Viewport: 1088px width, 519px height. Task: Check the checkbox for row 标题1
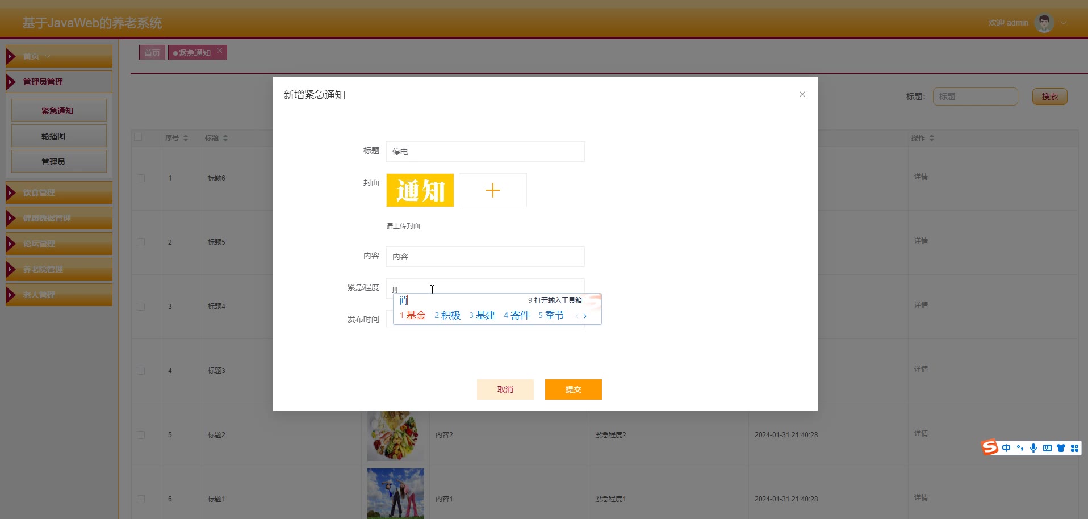pos(141,499)
